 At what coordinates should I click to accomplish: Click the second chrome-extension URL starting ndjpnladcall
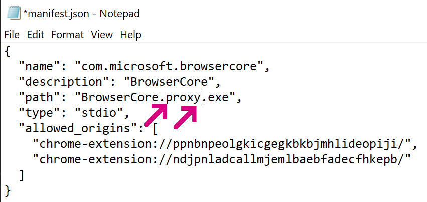coord(221,159)
